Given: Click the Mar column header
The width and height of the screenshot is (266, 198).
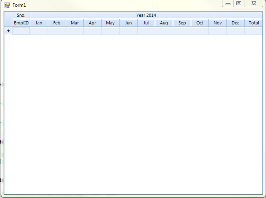Looking at the screenshot, I should click(x=75, y=23).
